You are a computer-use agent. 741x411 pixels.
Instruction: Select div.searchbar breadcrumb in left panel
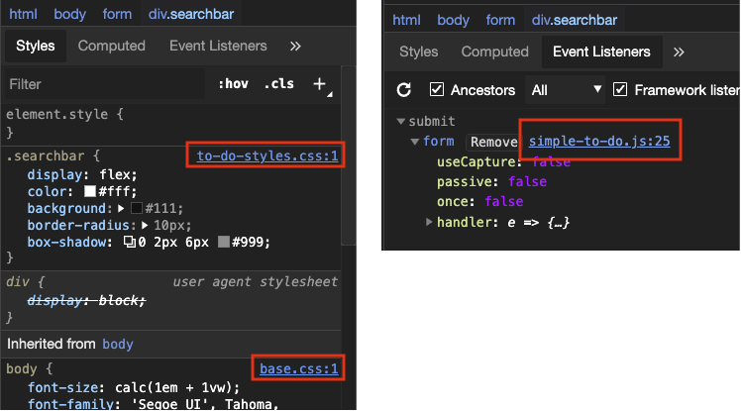pos(191,14)
